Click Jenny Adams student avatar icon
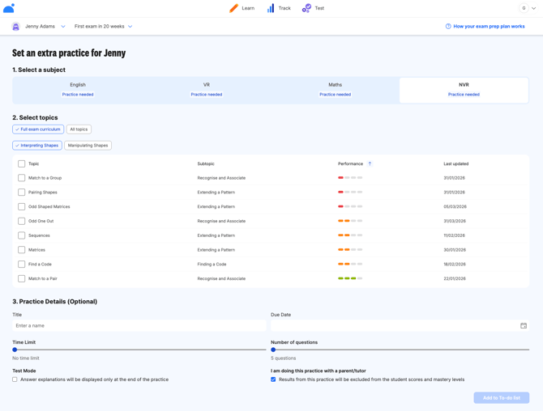Image resolution: width=543 pixels, height=411 pixels. coord(15,27)
